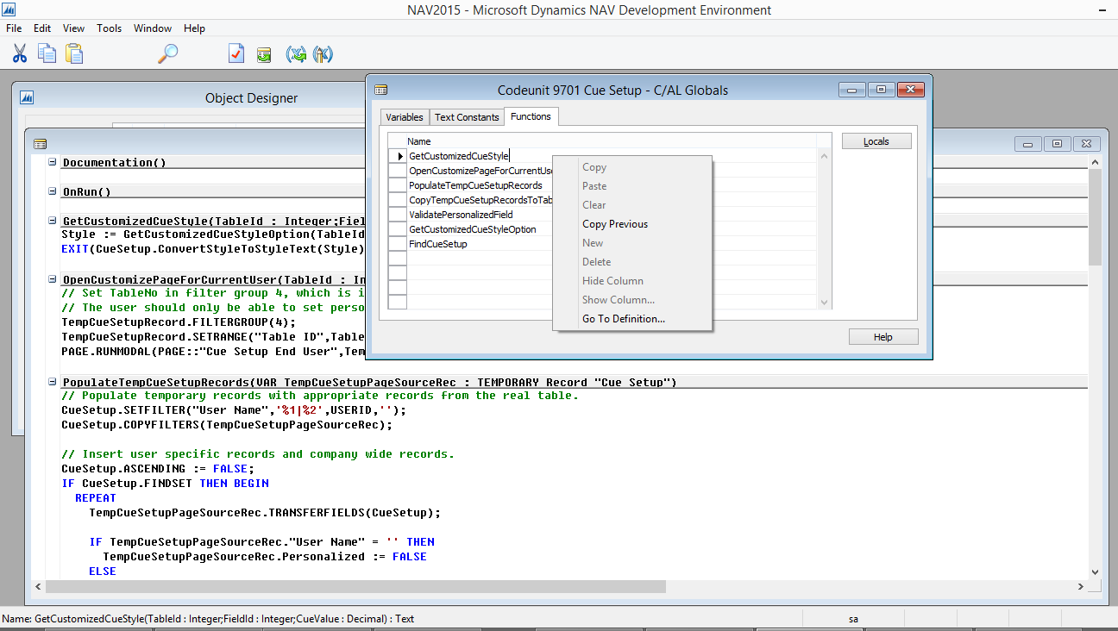Collapse the OpenCustomizePageForCurrentUser function code
The image size is (1118, 631).
(53, 279)
